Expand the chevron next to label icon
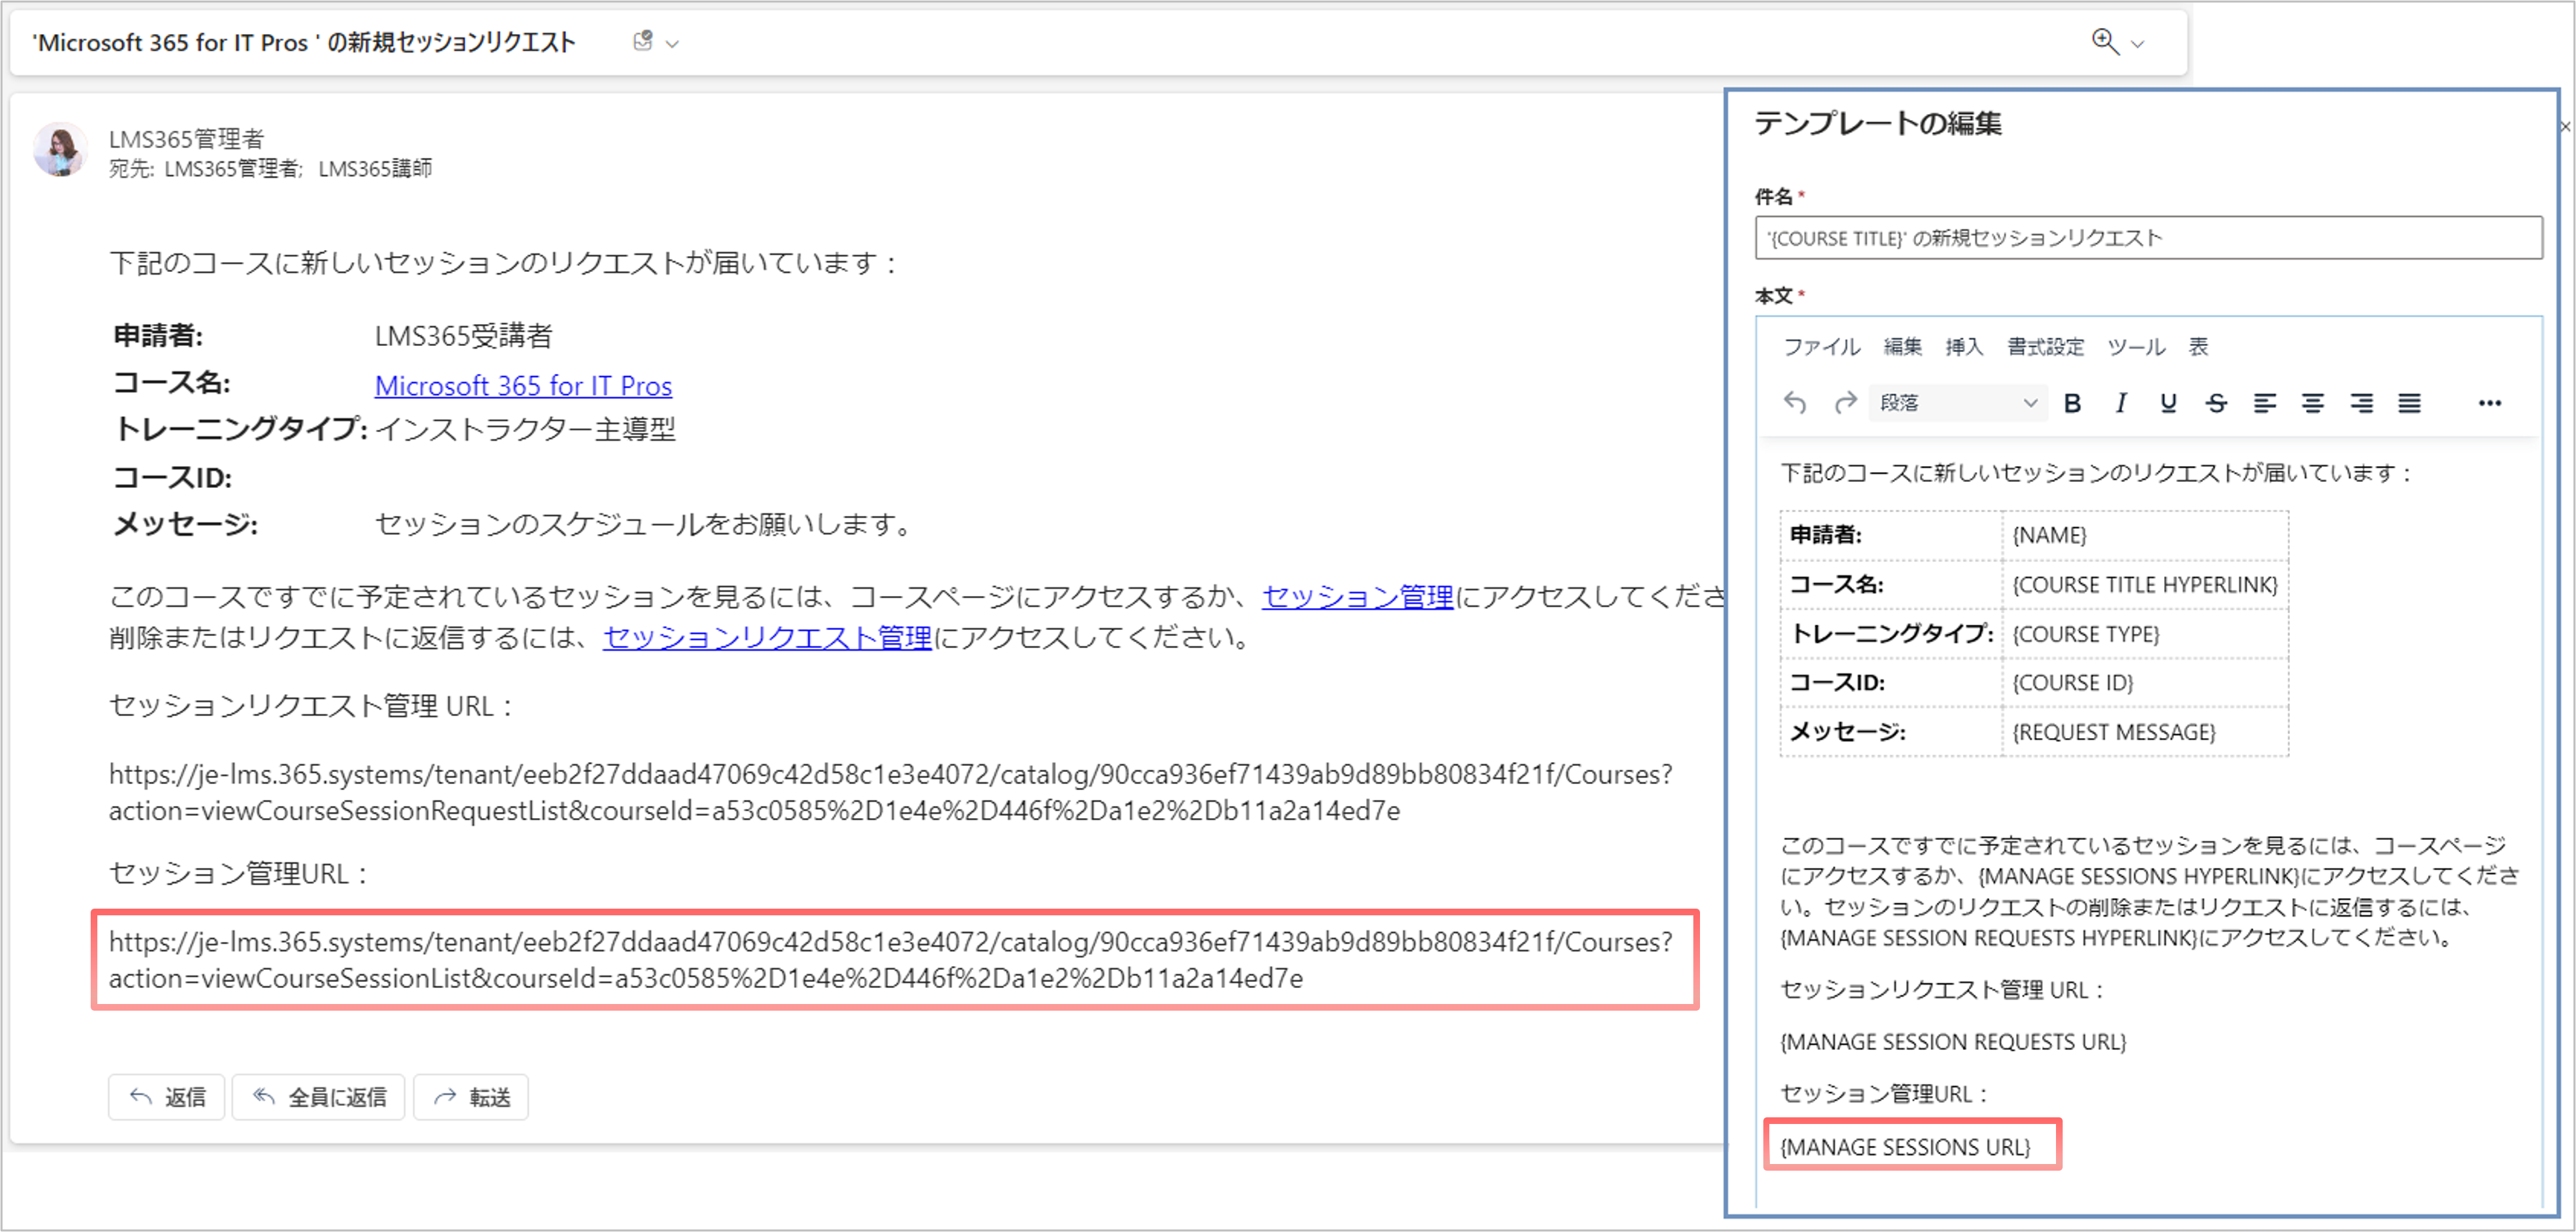 coord(672,44)
